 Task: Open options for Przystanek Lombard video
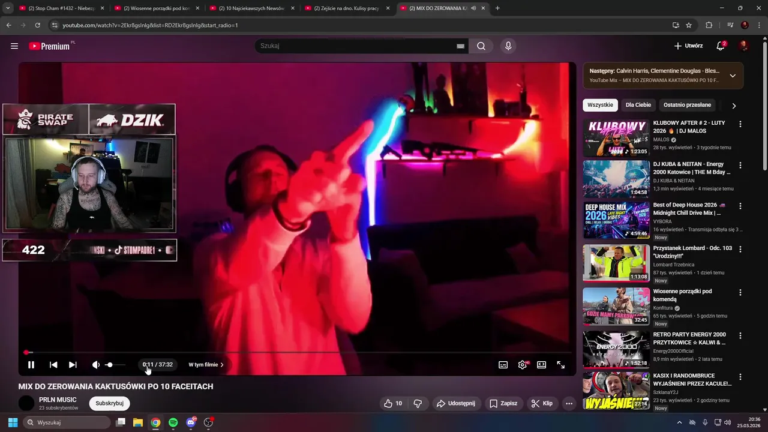[x=740, y=249]
